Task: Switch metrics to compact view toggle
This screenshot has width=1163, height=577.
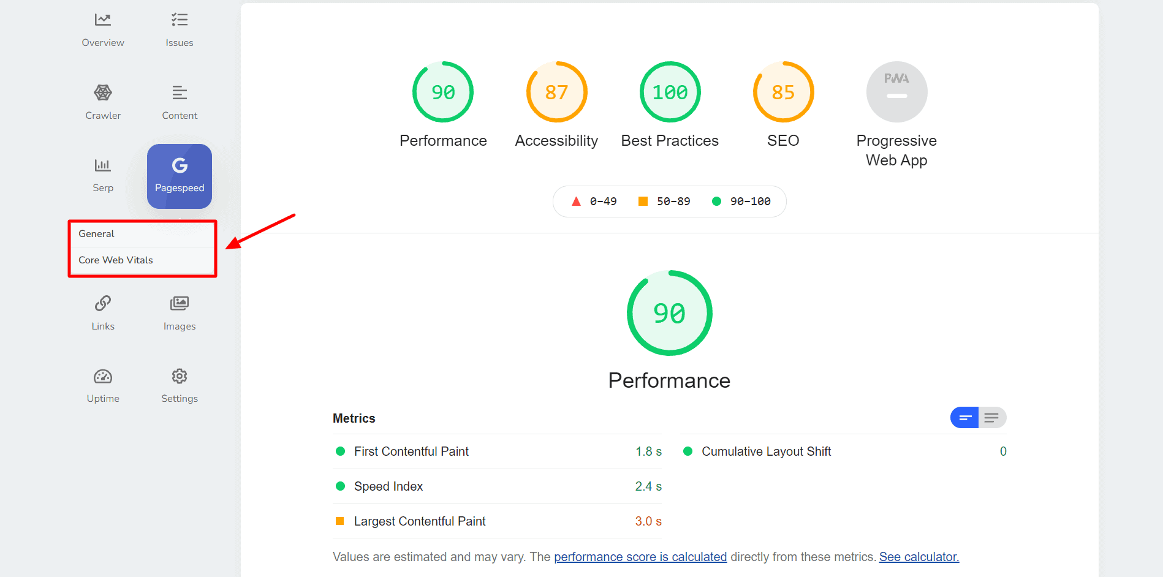Action: tap(964, 418)
